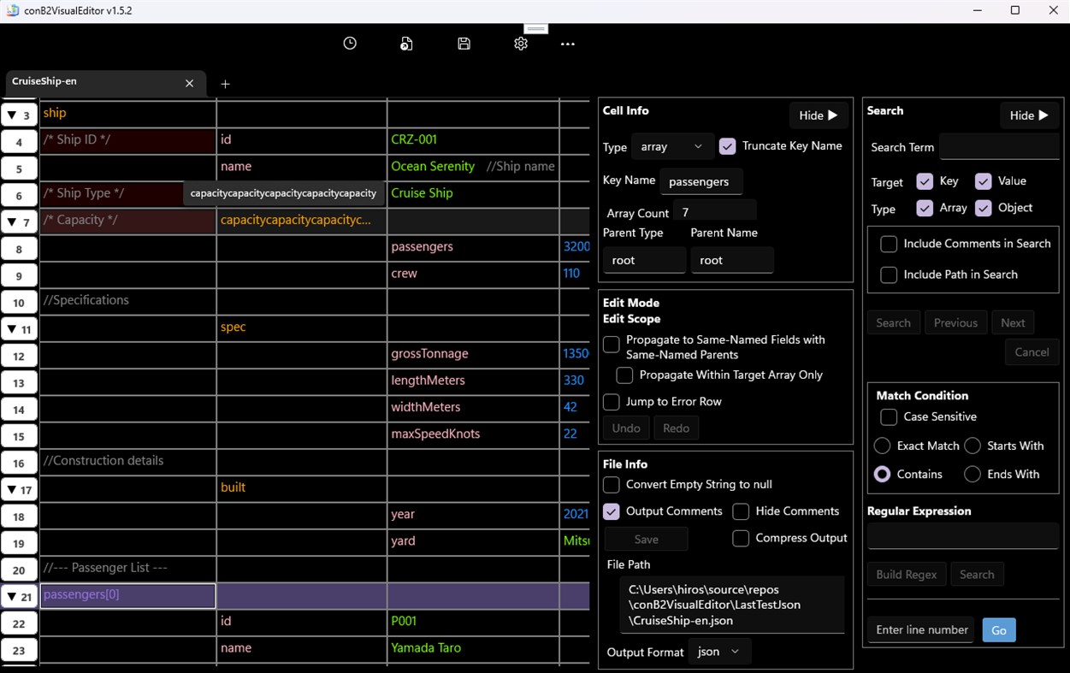Click the Key Name passengers field
Image resolution: width=1070 pixels, height=673 pixels.
701,181
